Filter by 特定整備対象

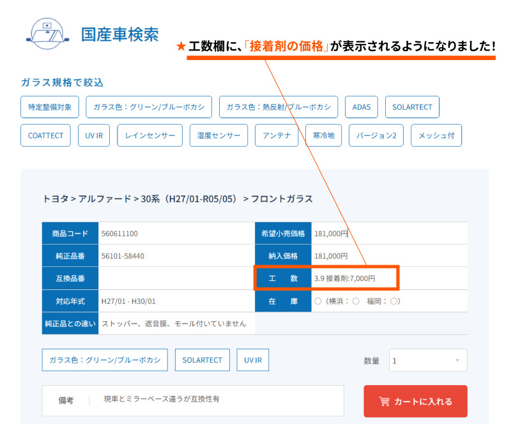[x=50, y=107]
